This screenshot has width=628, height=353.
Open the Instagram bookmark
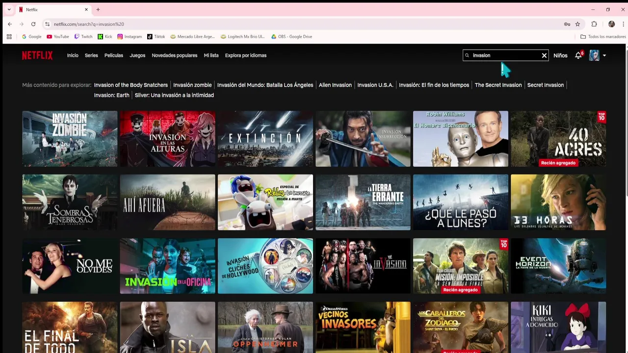(130, 37)
